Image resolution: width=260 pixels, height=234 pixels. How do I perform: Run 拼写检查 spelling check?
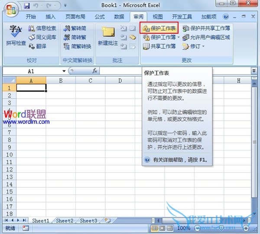(16, 35)
